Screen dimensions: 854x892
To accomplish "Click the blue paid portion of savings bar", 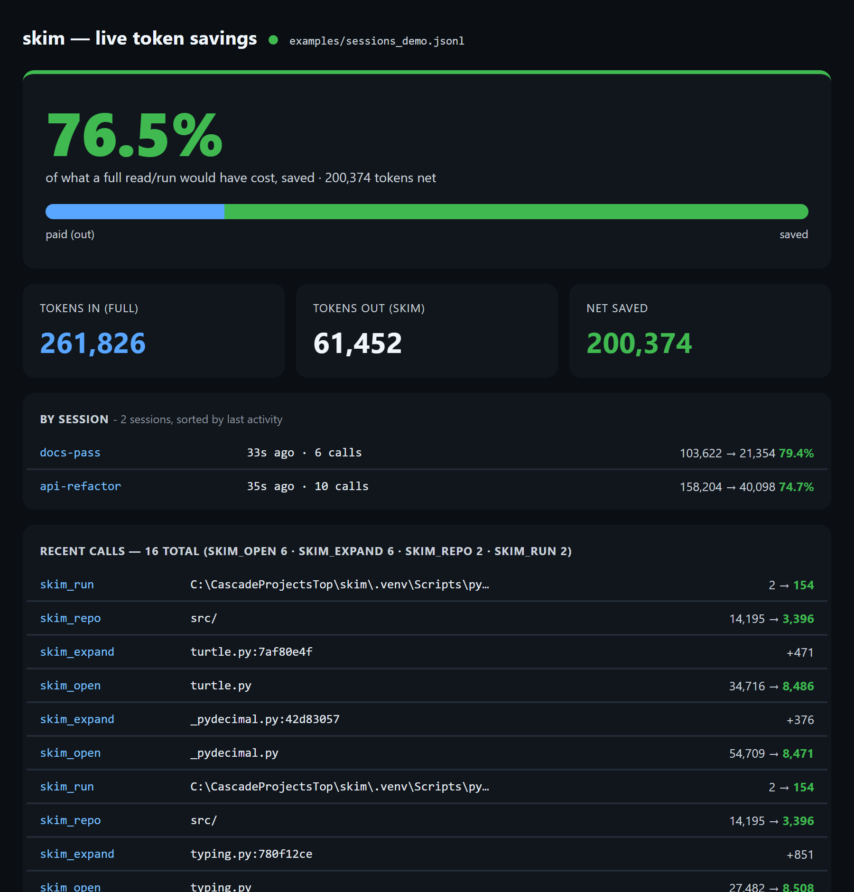I will (135, 212).
